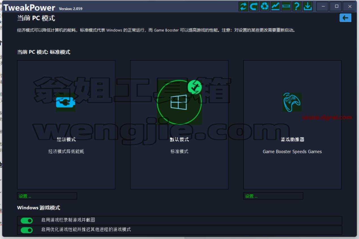Viewport: 359px width, 239px height.
Task: Open the line chart statistics icon
Action: tap(275, 6)
